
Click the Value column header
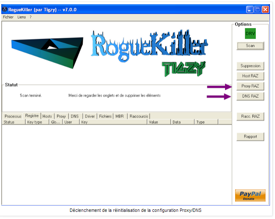(x=159, y=122)
